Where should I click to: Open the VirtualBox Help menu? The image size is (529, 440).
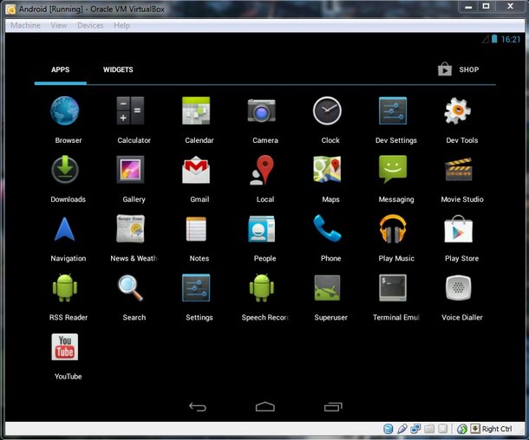(121, 25)
